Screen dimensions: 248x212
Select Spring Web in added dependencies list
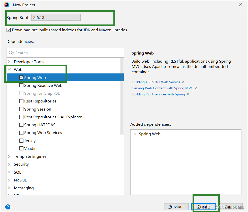click(150, 134)
